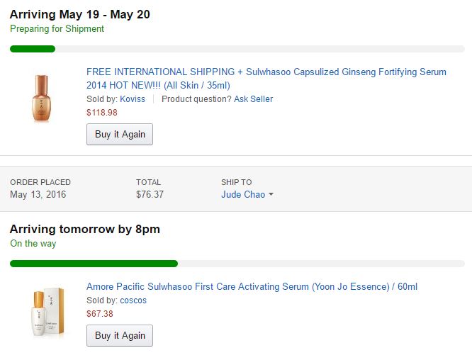This screenshot has width=472, height=360.
Task: Click the Sulwhasoo Ginseng Serum product thumbnail
Action: (x=42, y=99)
